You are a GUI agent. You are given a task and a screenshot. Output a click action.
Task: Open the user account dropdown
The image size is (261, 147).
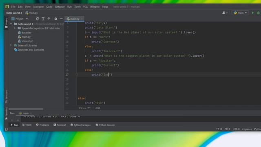pos(225,13)
